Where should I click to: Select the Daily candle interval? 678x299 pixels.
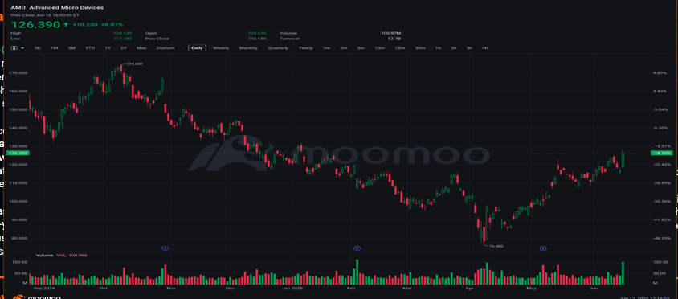[197, 48]
